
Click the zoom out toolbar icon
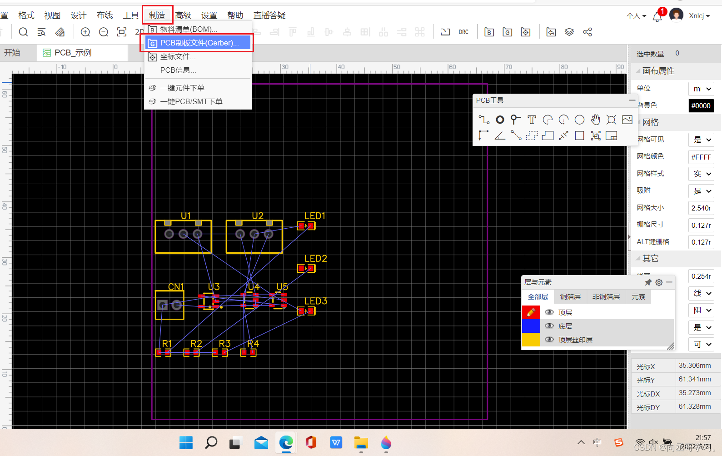[104, 32]
